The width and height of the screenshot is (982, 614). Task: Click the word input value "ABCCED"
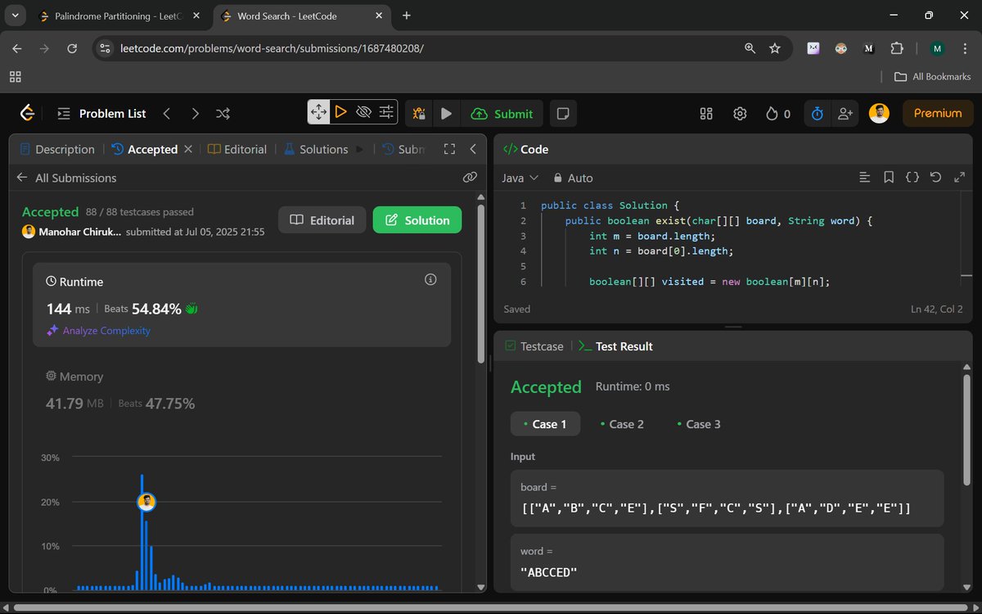point(549,571)
